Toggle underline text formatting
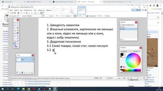This screenshot has height=91, width=163. click(61, 16)
